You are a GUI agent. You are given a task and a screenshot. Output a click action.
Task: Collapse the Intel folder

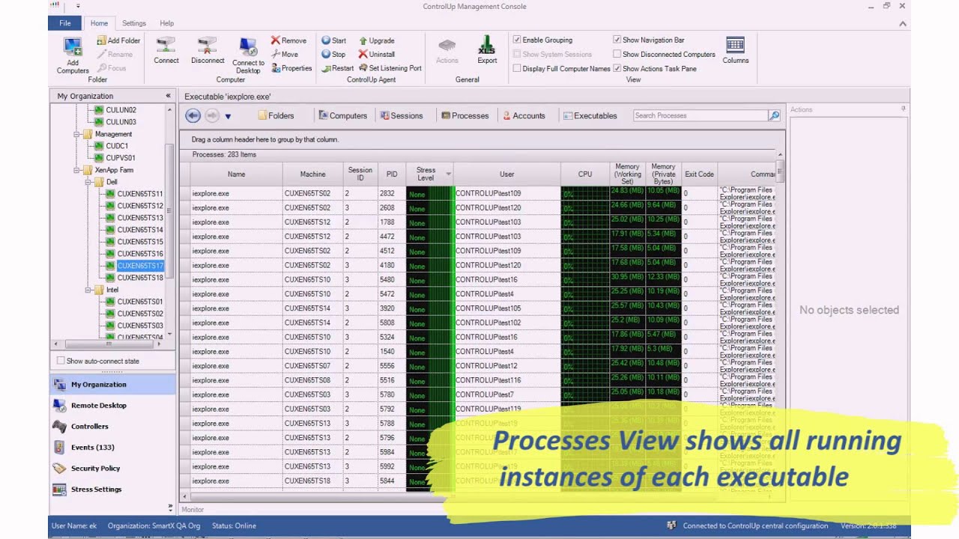pos(88,290)
